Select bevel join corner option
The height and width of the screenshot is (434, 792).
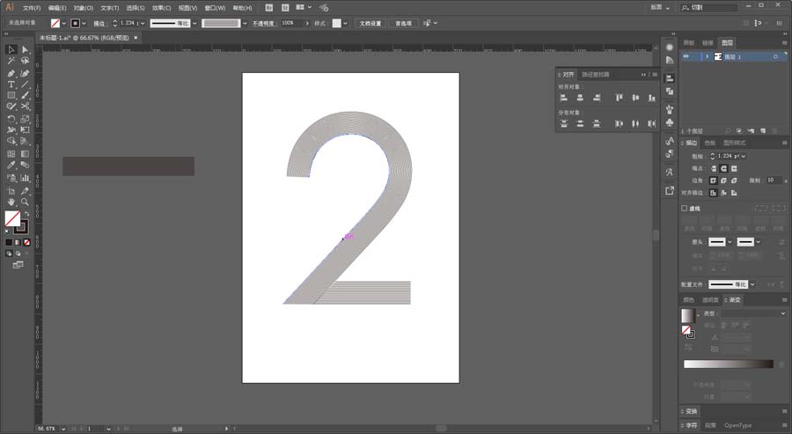734,180
